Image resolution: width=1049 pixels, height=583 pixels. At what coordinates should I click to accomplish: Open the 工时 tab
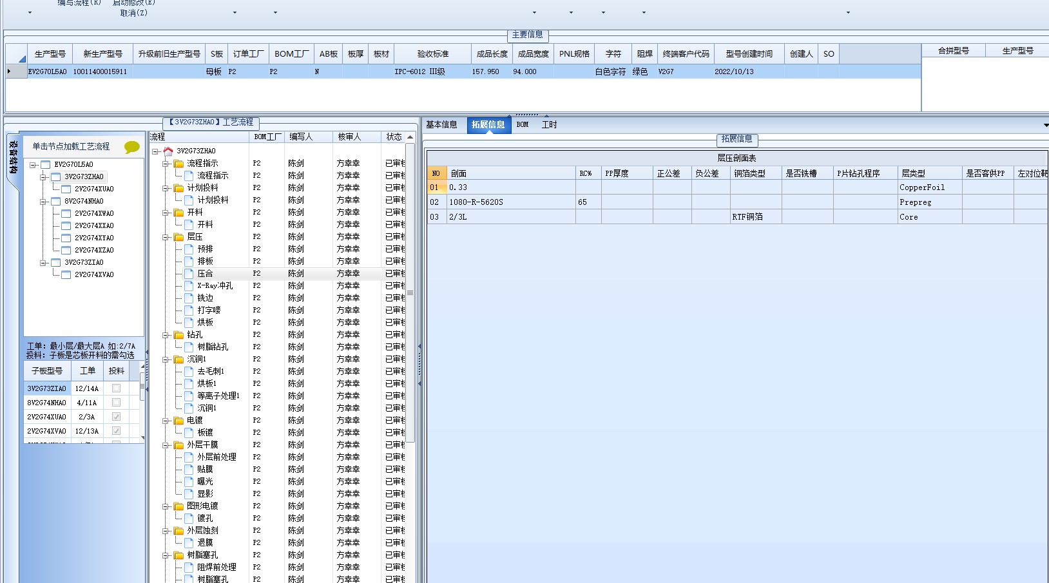click(x=550, y=125)
